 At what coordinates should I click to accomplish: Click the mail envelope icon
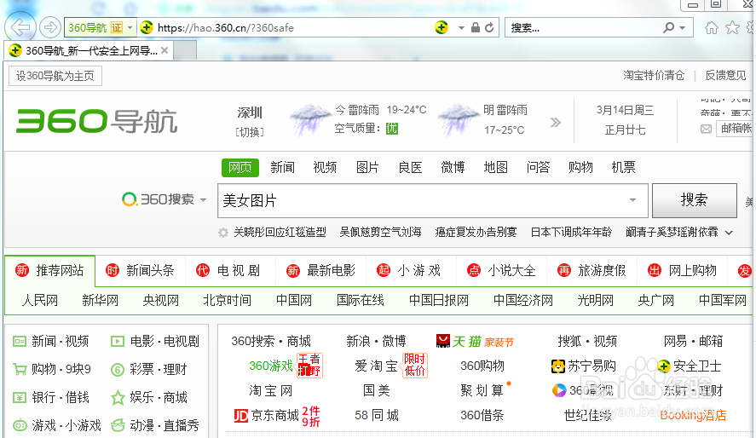pyautogui.click(x=706, y=129)
